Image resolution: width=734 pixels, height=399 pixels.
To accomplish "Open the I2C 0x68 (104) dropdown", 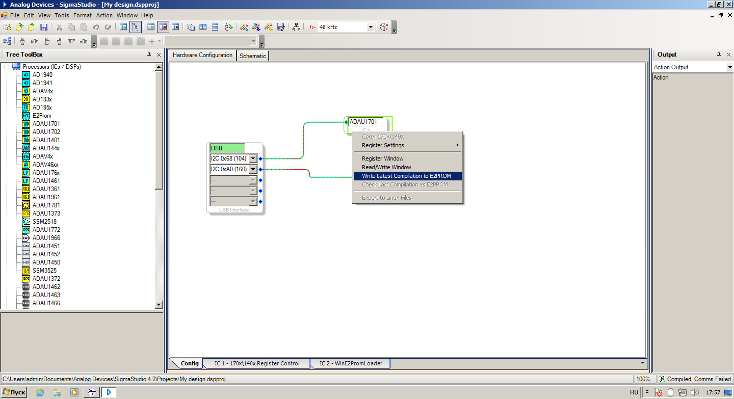I will tap(253, 158).
